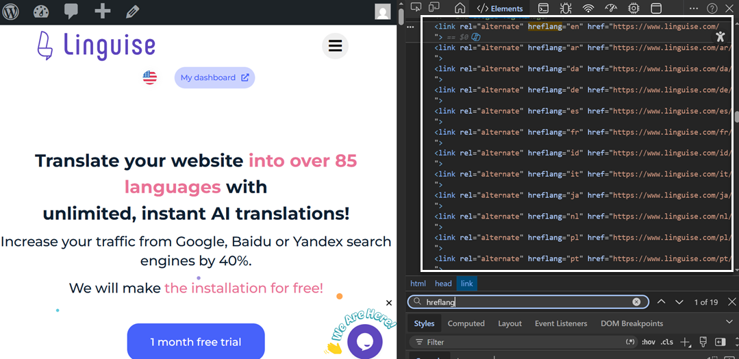The height and width of the screenshot is (359, 739).
Task: Click the linguise.com/es/ href URL
Action: click(672, 111)
